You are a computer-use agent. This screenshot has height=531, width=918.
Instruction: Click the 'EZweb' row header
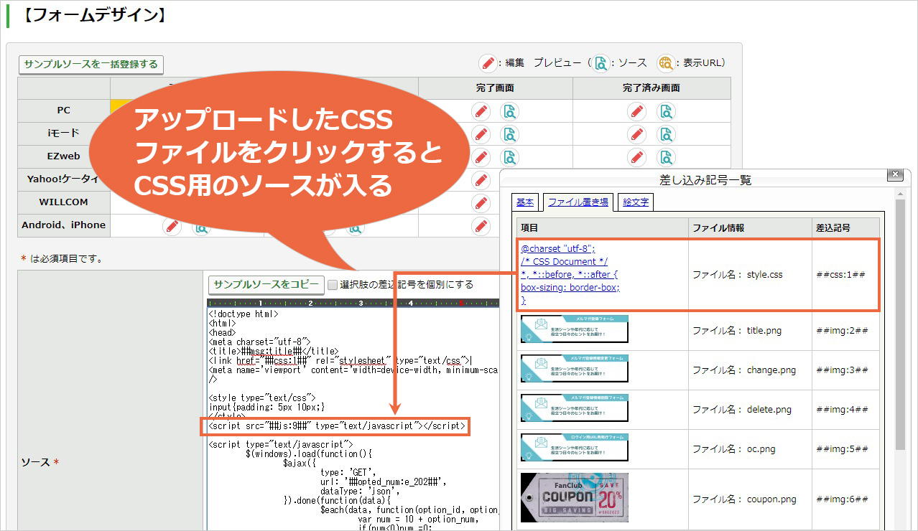tap(64, 156)
